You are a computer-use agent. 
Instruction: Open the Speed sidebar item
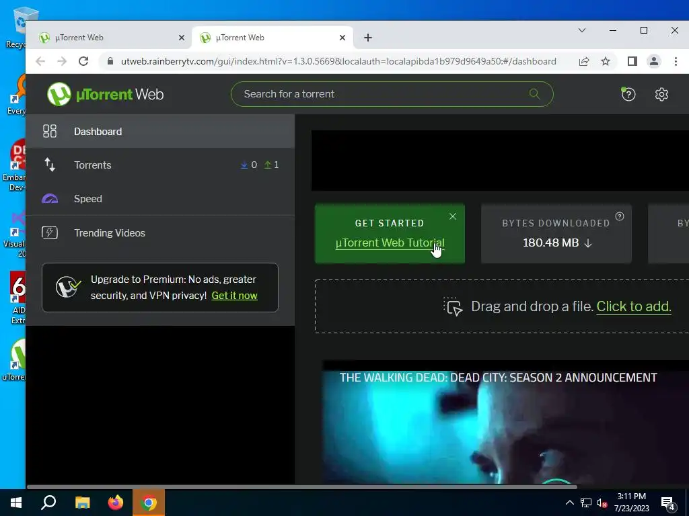pos(160,199)
